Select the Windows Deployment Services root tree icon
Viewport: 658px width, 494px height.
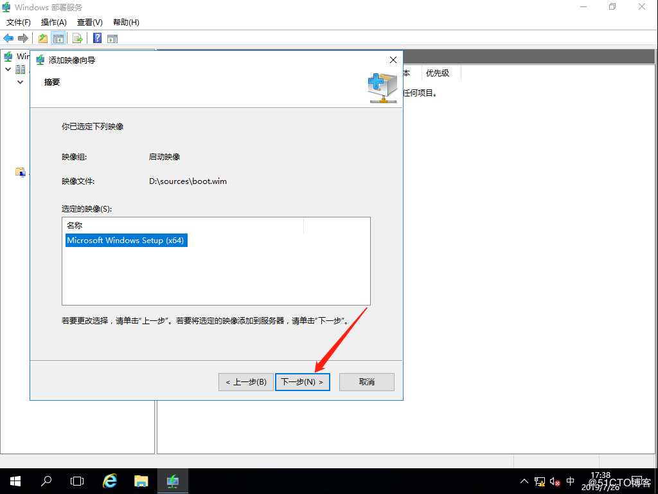coord(7,56)
